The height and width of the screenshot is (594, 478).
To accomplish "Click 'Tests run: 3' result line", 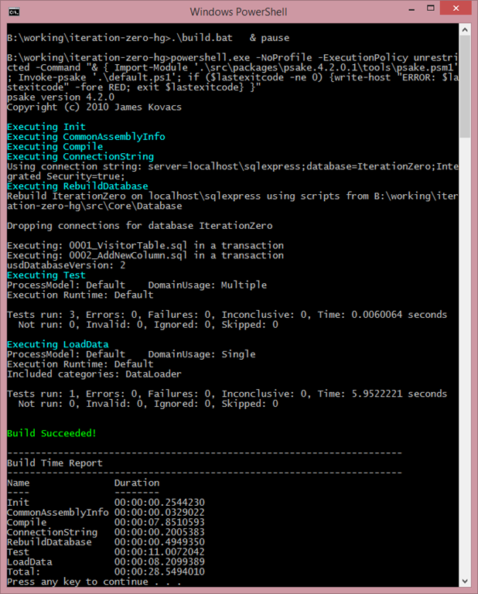I will (x=227, y=315).
